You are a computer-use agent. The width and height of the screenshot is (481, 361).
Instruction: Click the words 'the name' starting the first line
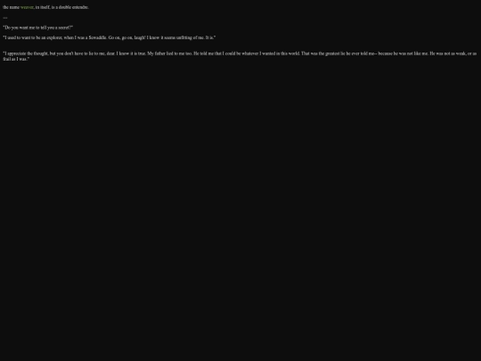[x=11, y=7]
